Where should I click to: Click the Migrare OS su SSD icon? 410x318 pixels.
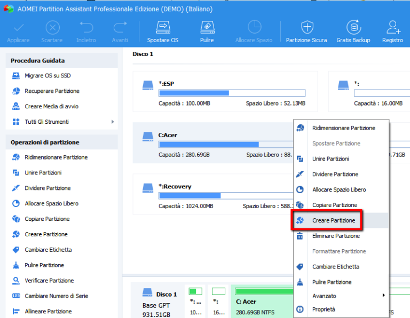[16, 76]
